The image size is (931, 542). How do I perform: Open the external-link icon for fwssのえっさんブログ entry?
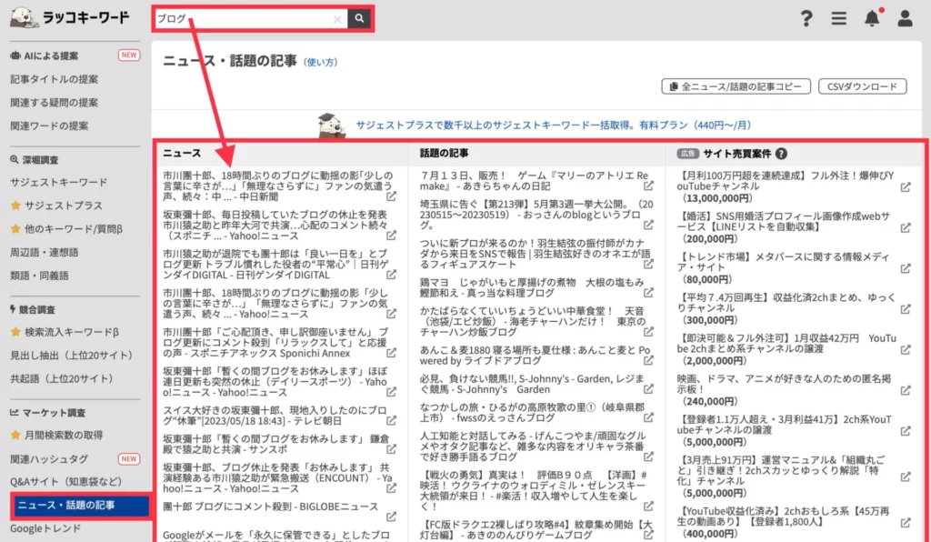click(x=648, y=417)
